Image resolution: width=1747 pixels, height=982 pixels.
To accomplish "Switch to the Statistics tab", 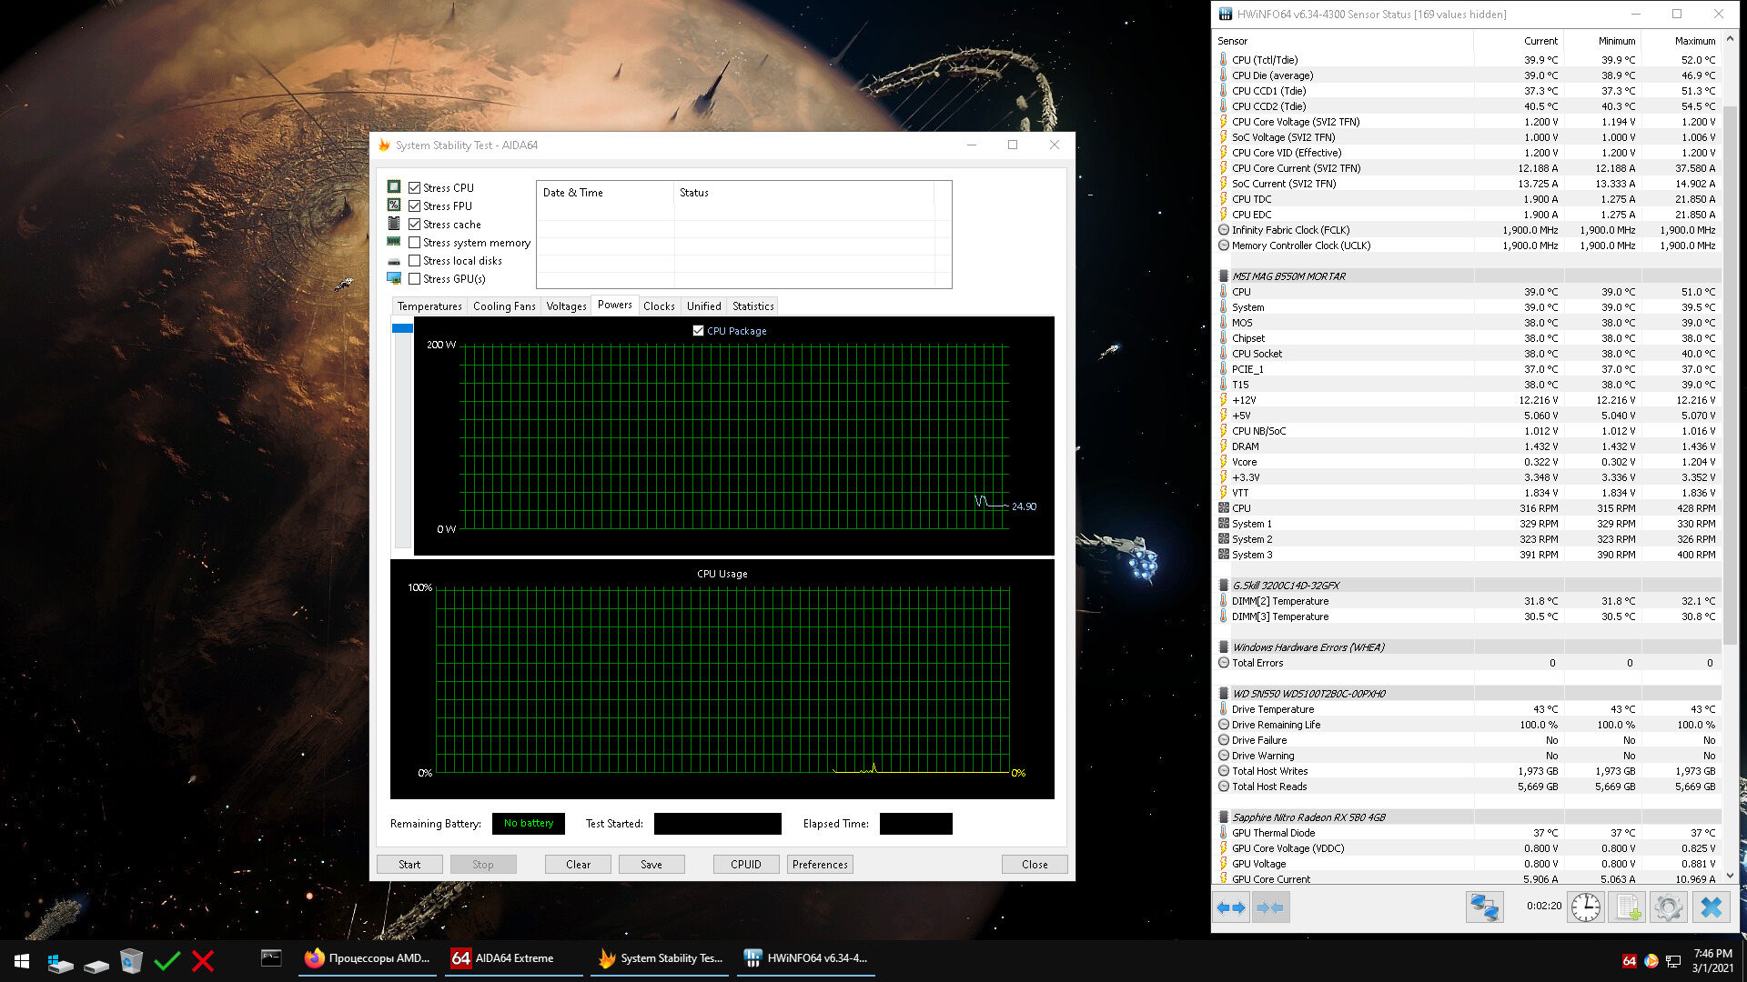I will point(752,306).
